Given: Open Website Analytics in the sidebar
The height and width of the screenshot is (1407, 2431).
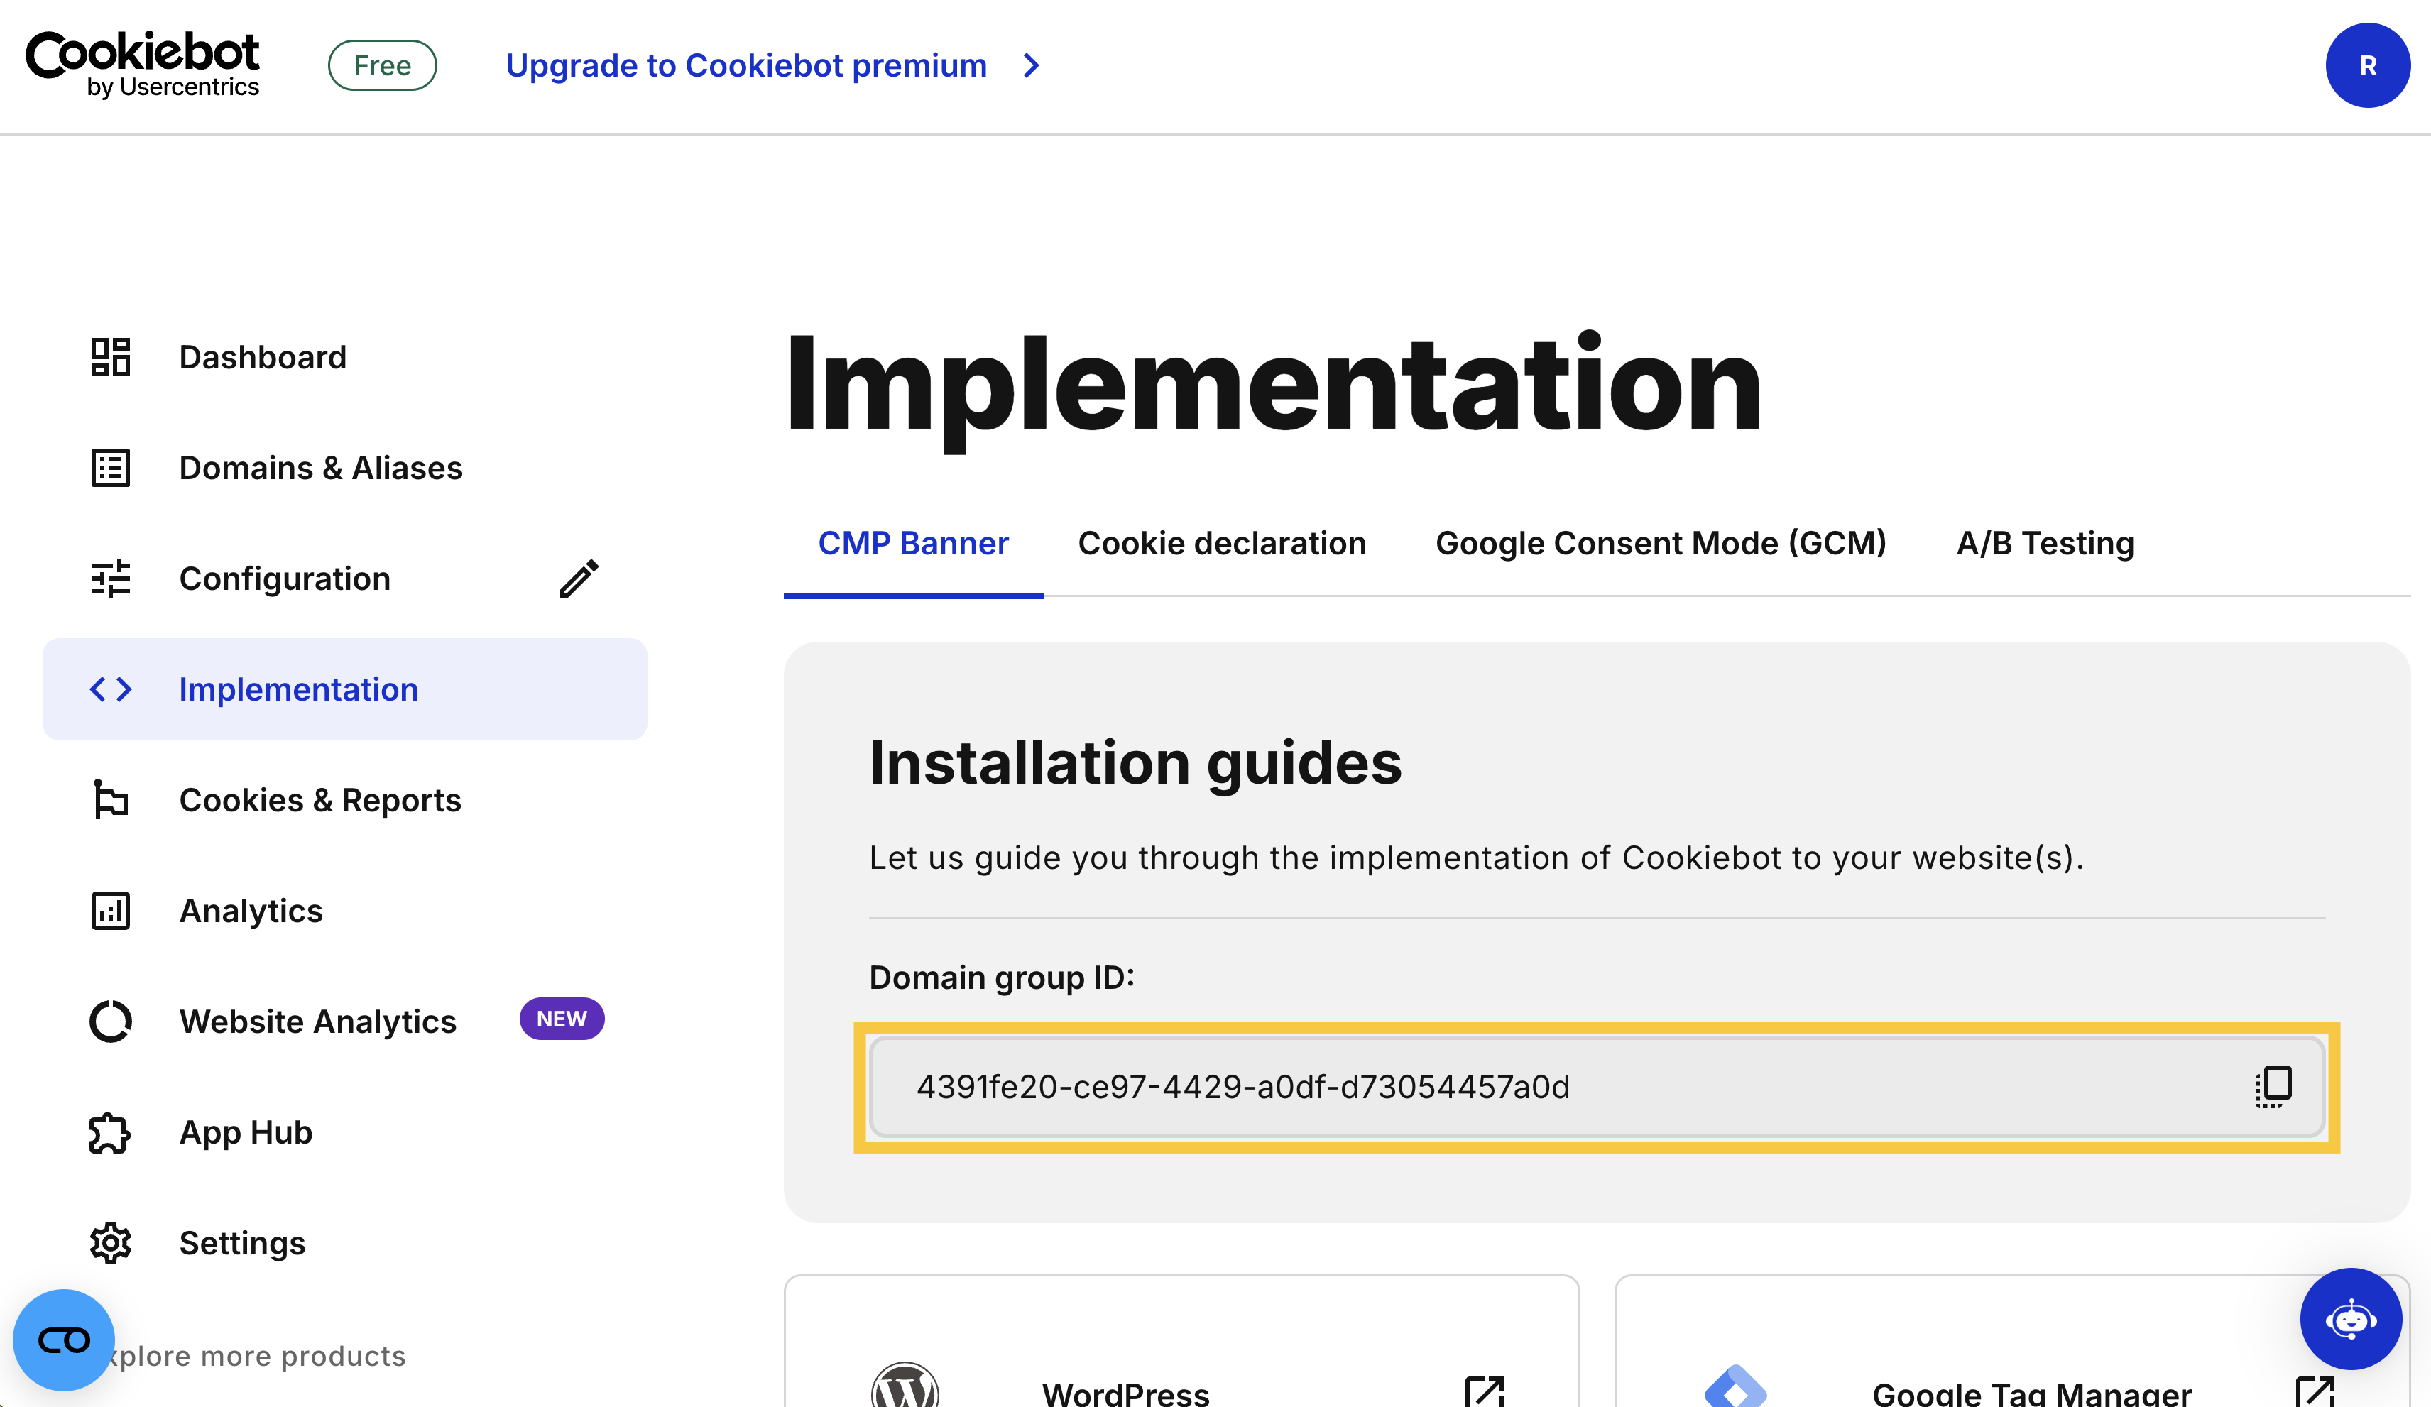Looking at the screenshot, I should tap(317, 1022).
